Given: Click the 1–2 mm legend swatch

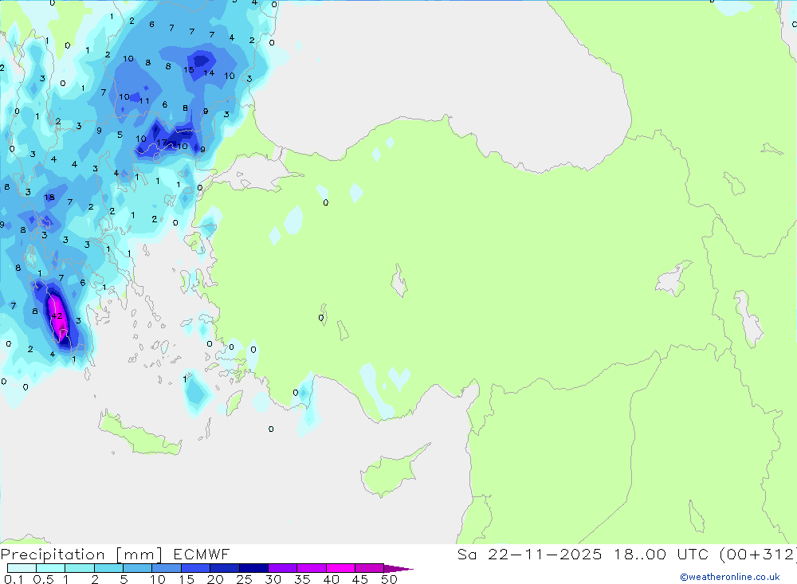Looking at the screenshot, I should click(79, 568).
